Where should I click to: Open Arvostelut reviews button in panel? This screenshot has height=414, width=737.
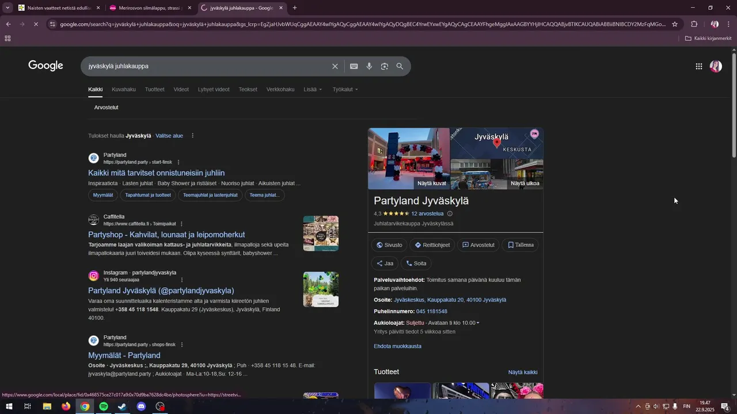coord(478,245)
